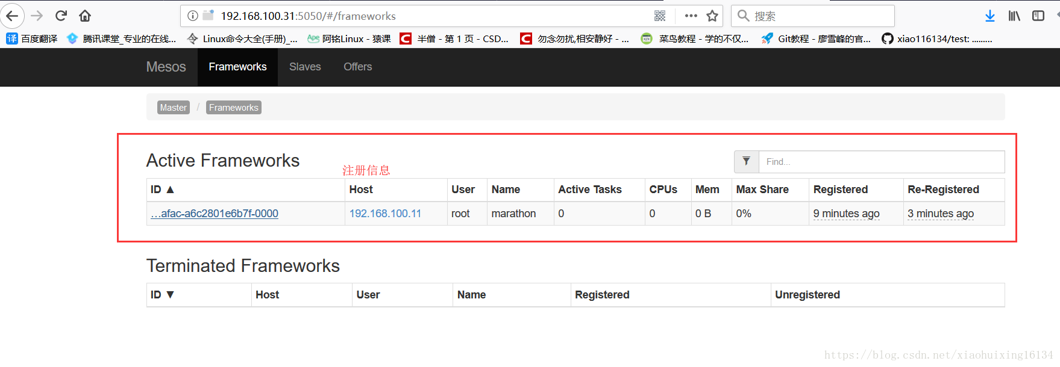Screen dimensions: 1060x367
Task: Open the browser library icon
Action: click(x=1014, y=16)
